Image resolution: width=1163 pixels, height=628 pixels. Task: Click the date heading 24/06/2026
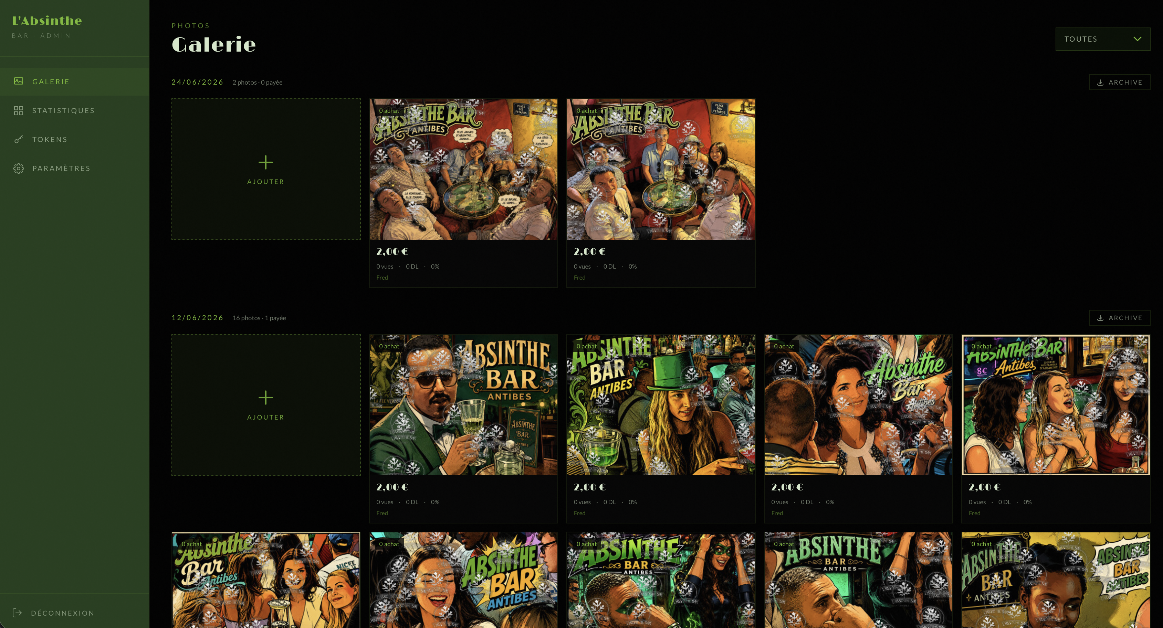(x=197, y=82)
